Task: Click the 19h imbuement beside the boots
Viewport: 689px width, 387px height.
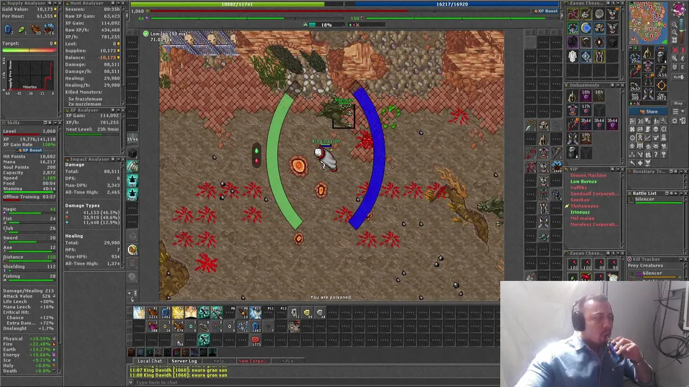Action: 585,137
